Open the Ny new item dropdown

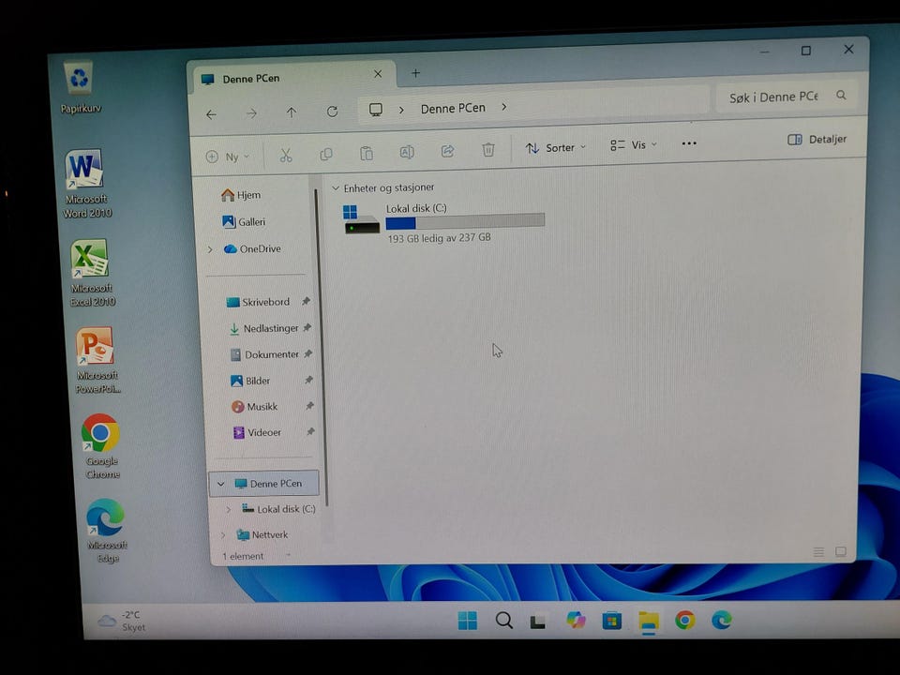[228, 157]
